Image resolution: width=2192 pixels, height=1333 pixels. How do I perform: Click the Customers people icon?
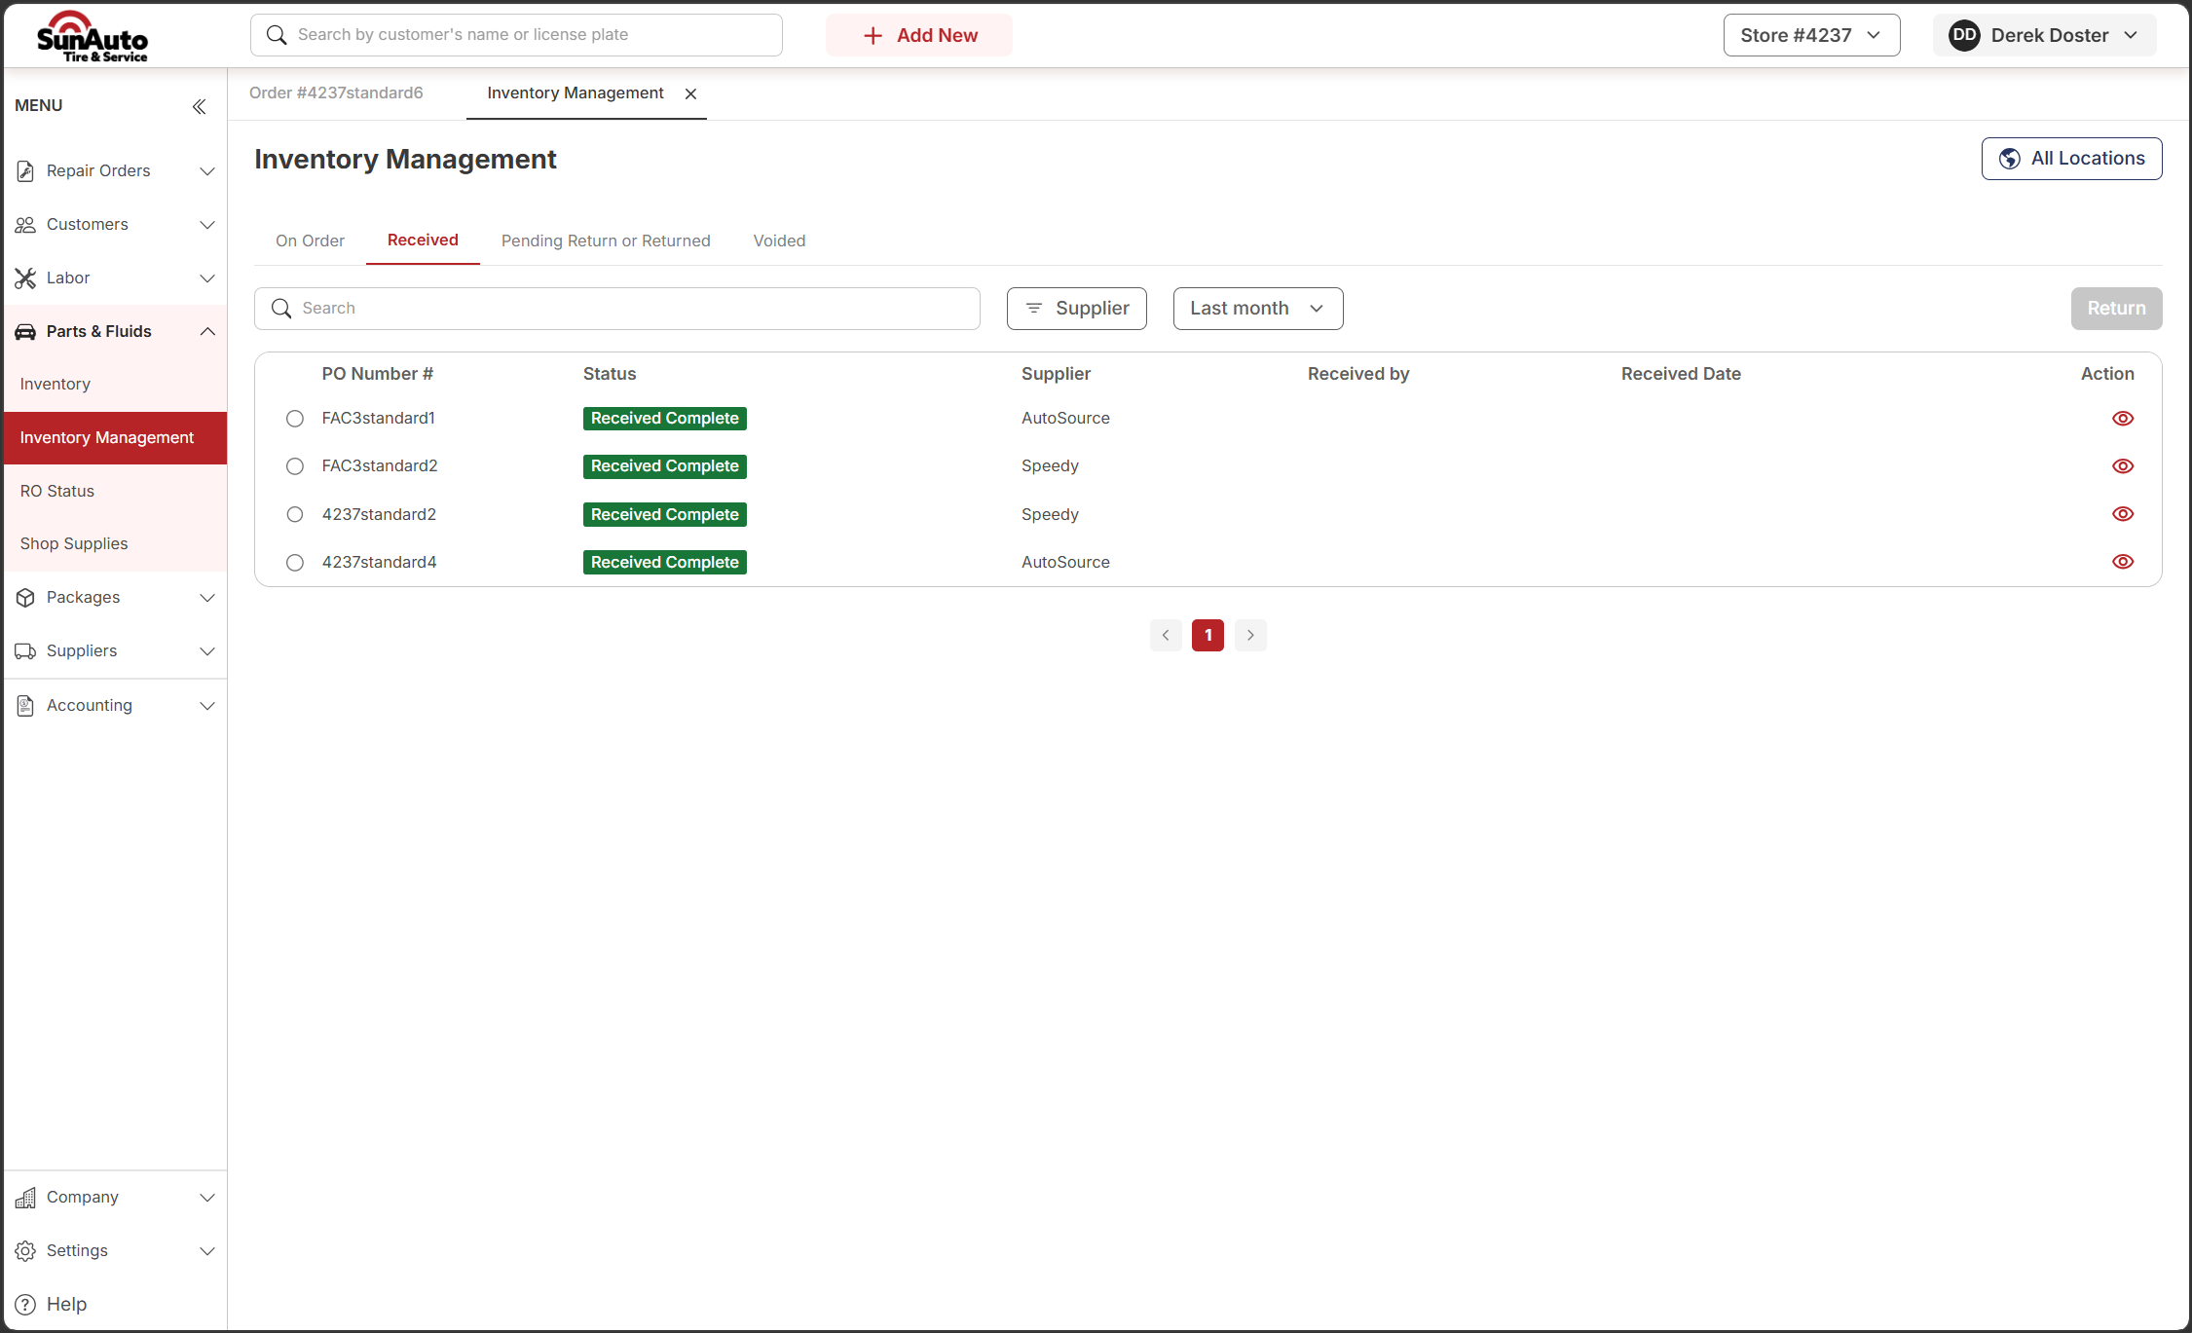point(25,225)
